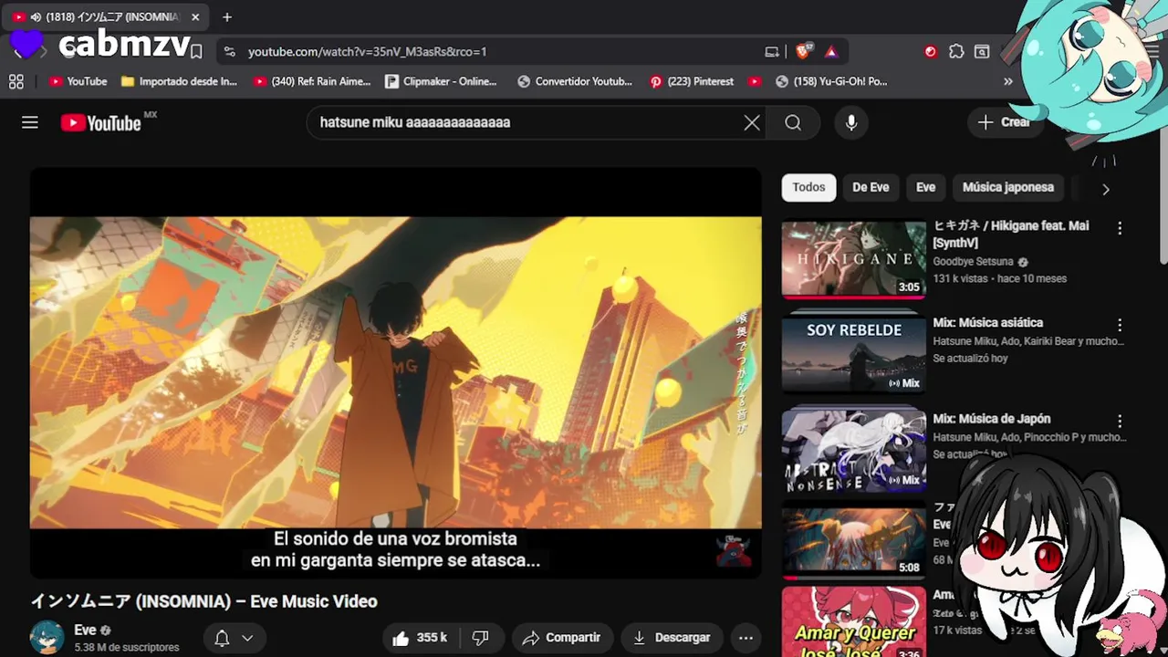Viewport: 1168px width, 657px height.
Task: Close the INSOMNIA browser tab
Action: pos(195,16)
